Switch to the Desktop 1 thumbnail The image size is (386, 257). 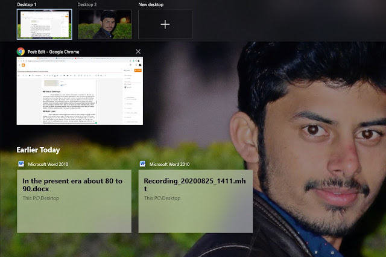(x=45, y=24)
